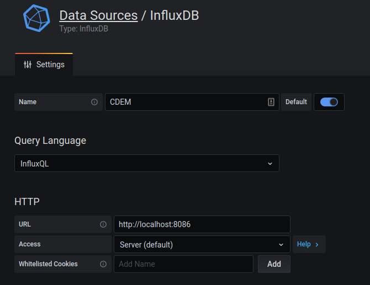Click the Name field label
The image size is (370, 285).
(x=28, y=102)
